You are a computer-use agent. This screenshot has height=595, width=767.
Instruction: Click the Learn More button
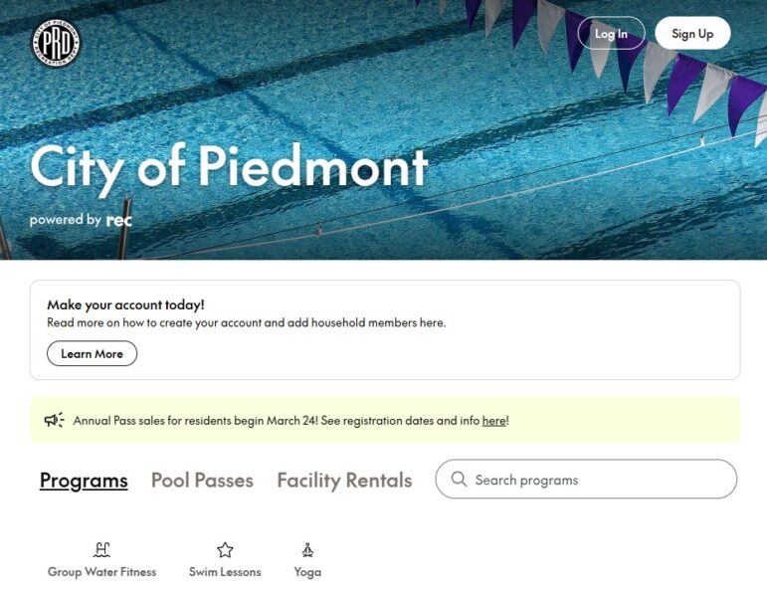point(92,353)
